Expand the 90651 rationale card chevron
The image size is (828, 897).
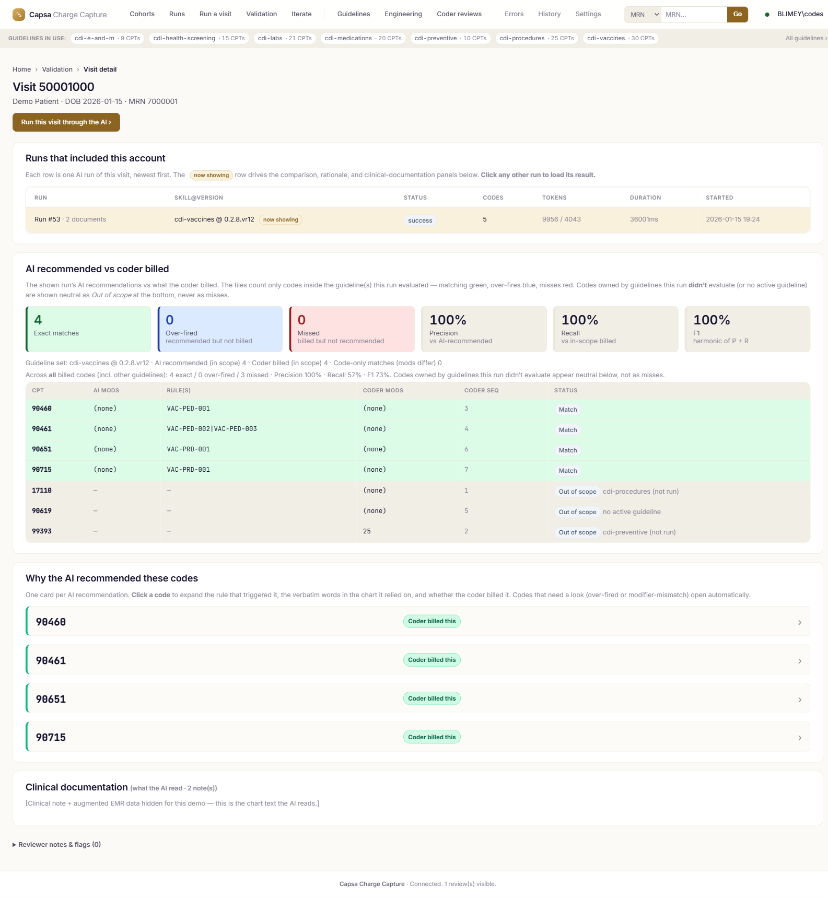800,700
